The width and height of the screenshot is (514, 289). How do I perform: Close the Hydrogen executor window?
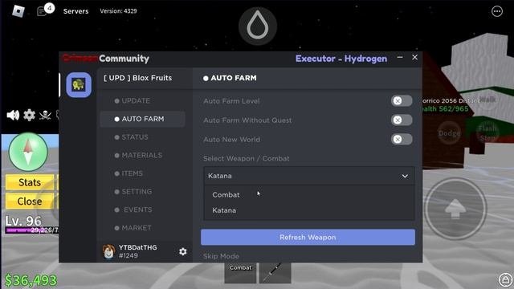(x=414, y=57)
